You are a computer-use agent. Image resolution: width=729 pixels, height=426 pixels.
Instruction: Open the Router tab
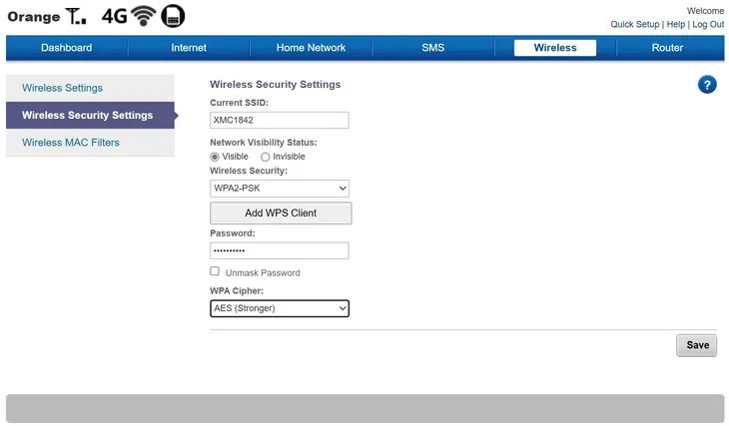pos(667,48)
